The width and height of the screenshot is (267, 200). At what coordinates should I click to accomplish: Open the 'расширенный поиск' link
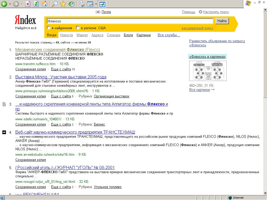(197, 28)
